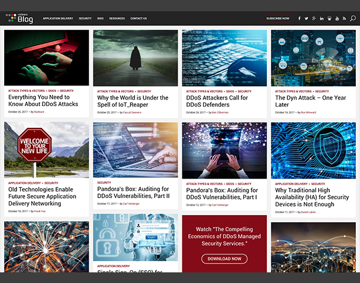
Task: Open the Twitter social icon
Action: pos(306,18)
